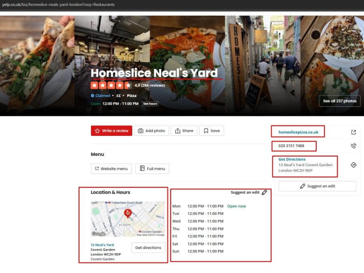Viewport: 364px width, 273px height.
Task: Click the ££ price range indicator
Action: click(119, 95)
